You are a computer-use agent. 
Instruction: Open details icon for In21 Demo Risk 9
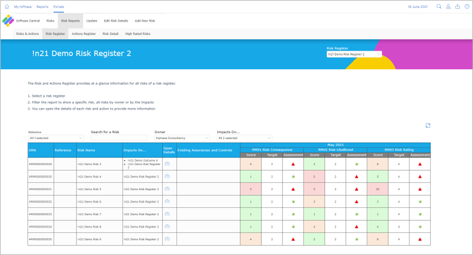pos(167,239)
